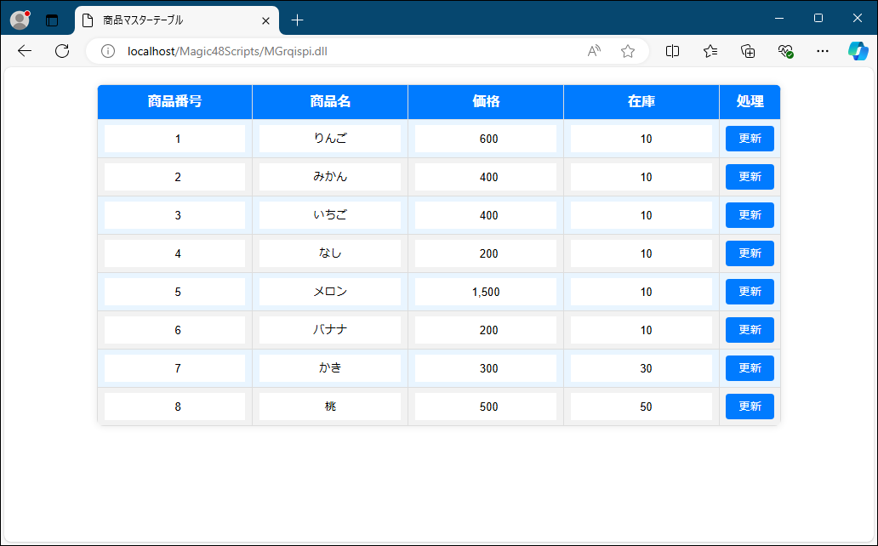The image size is (878, 546).
Task: Click the browser back arrow
Action: click(25, 51)
